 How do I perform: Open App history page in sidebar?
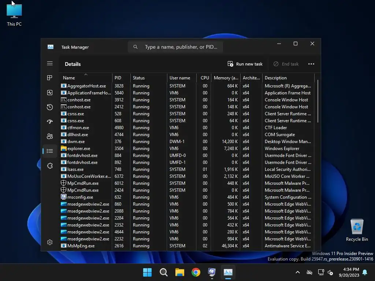click(50, 107)
